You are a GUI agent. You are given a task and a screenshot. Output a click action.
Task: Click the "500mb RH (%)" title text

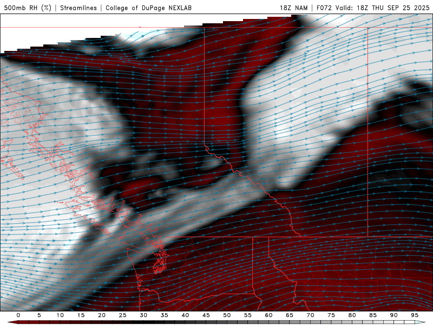28,8
